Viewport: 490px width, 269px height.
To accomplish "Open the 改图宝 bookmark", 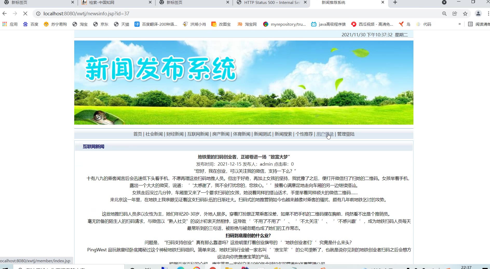I will (x=221, y=24).
